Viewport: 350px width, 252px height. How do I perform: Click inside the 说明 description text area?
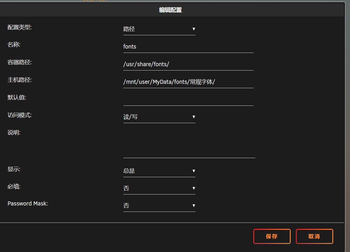[189, 143]
